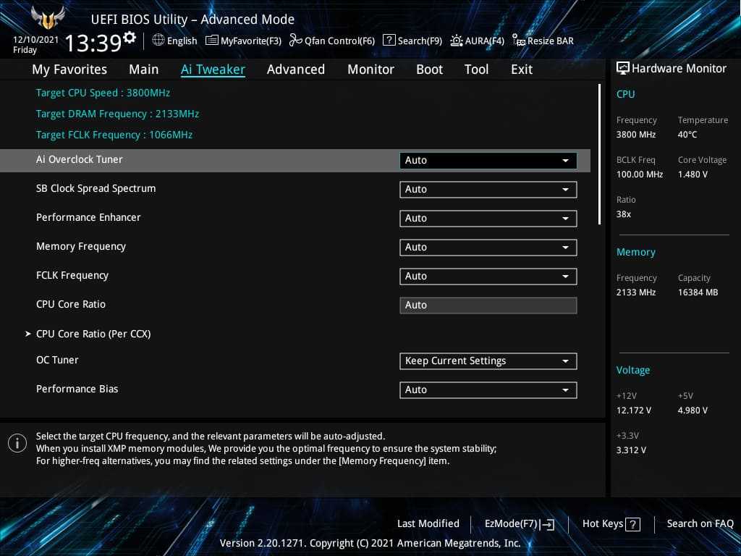Open MyFavorite(F3) from the top toolbar
The width and height of the screenshot is (741, 556).
(212, 41)
